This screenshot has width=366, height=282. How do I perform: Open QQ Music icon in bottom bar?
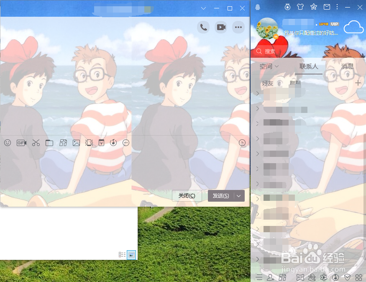point(335,277)
